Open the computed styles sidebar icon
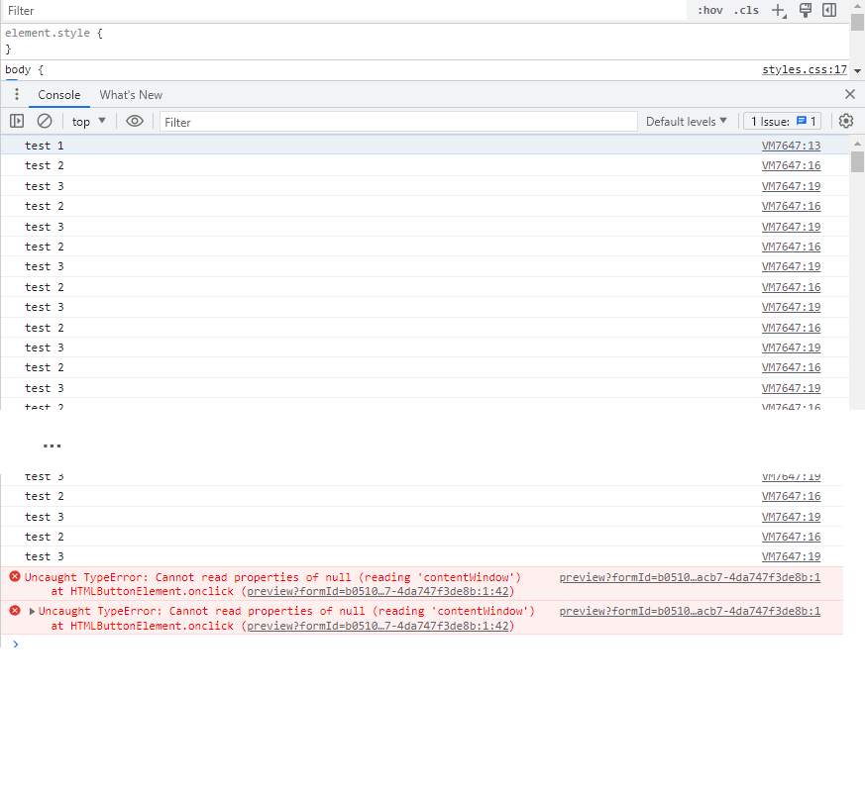 tap(829, 11)
